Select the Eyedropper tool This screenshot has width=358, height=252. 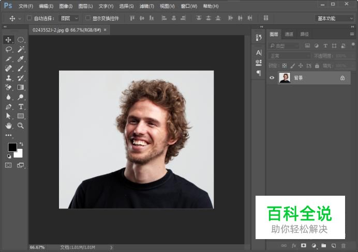pos(21,59)
